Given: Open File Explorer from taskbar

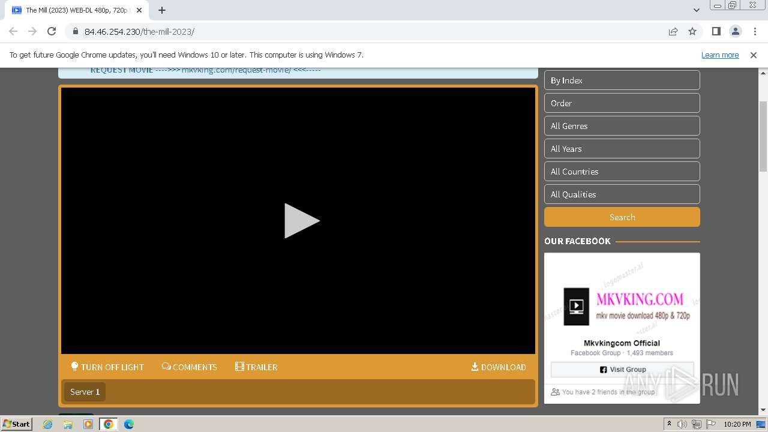Looking at the screenshot, I should (x=68, y=424).
